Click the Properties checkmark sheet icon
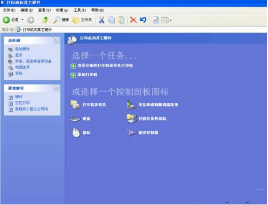The height and width of the screenshot is (205, 268). (x=155, y=20)
